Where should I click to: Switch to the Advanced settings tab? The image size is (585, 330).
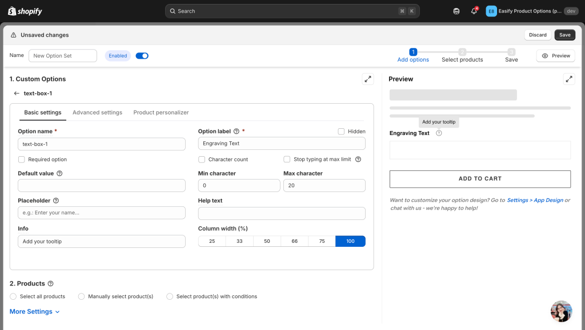click(97, 112)
